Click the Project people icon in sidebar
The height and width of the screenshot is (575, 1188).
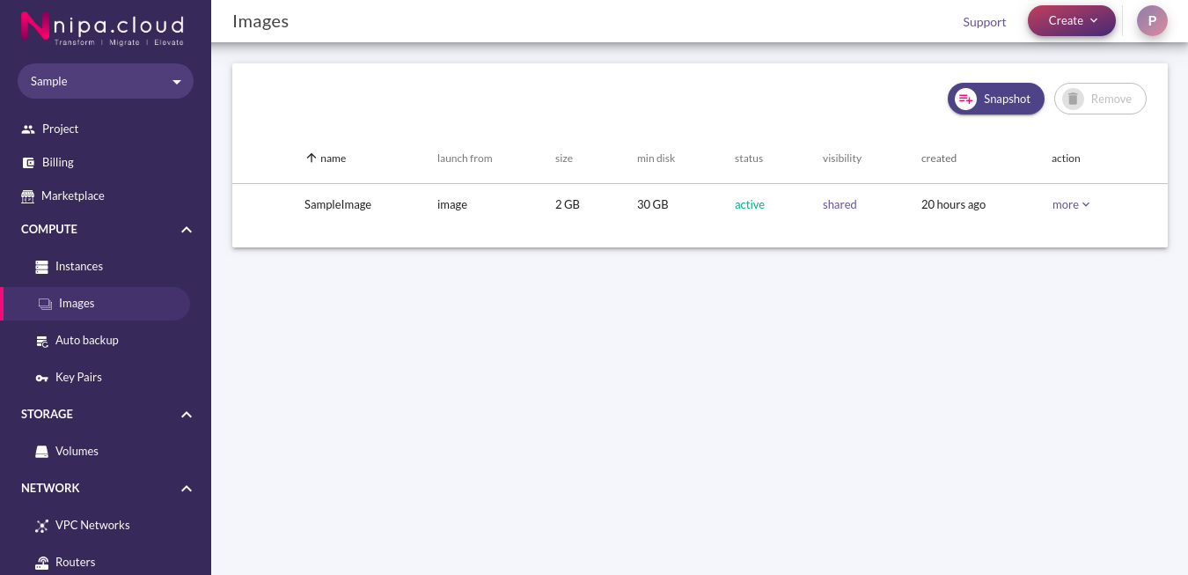coord(28,129)
